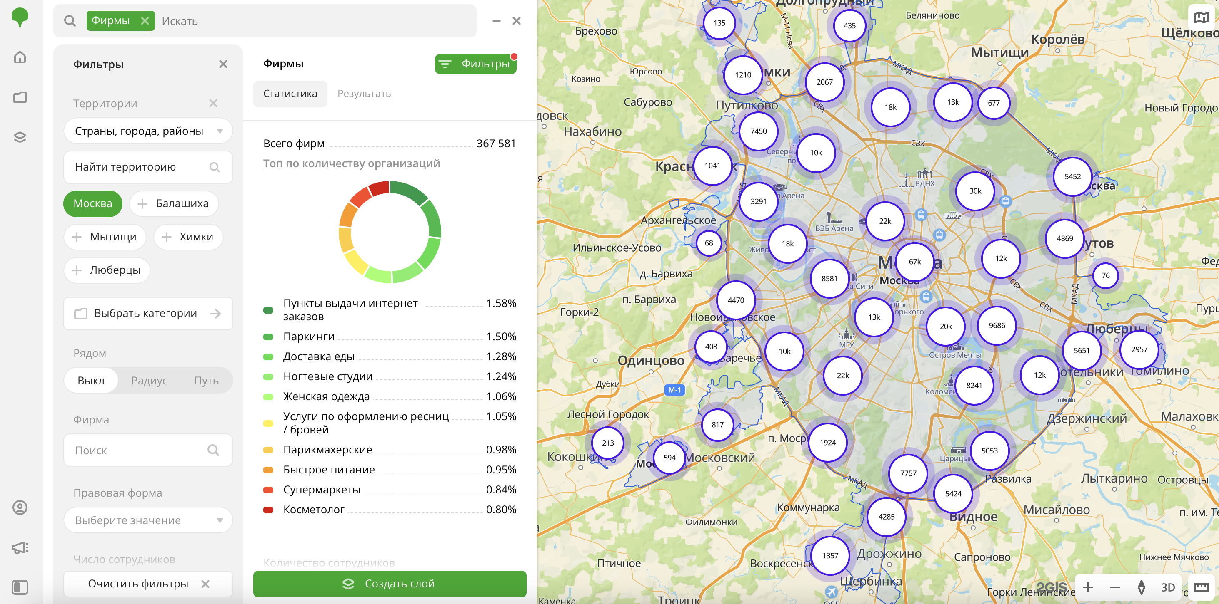Viewport: 1219px width, 604px height.
Task: Toggle the sidebar panel icon
Action: tap(20, 587)
